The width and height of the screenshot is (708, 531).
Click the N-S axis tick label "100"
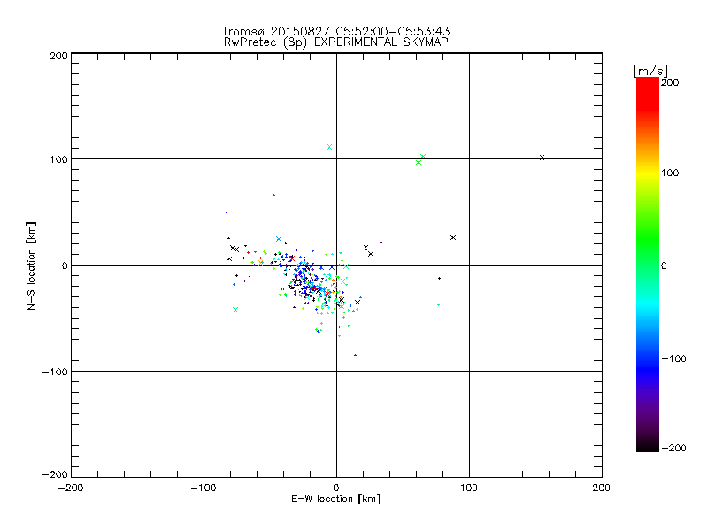[x=58, y=159]
